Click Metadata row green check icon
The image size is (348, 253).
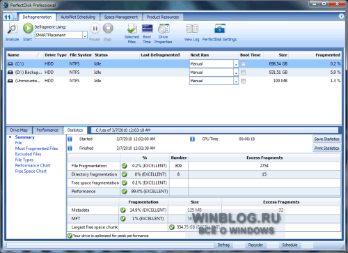tap(123, 210)
